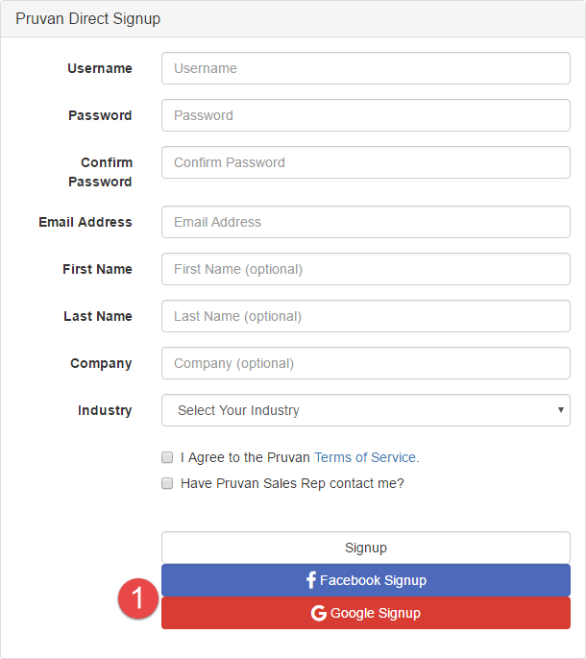This screenshot has width=586, height=659.
Task: Click inside the Company optional field
Action: (x=365, y=363)
